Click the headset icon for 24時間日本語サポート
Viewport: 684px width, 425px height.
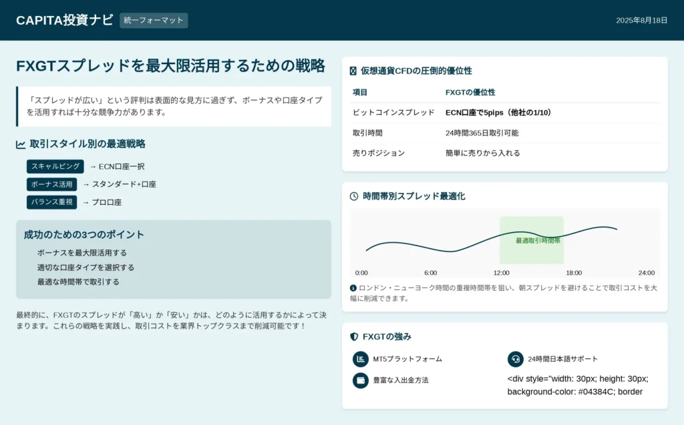coord(516,359)
